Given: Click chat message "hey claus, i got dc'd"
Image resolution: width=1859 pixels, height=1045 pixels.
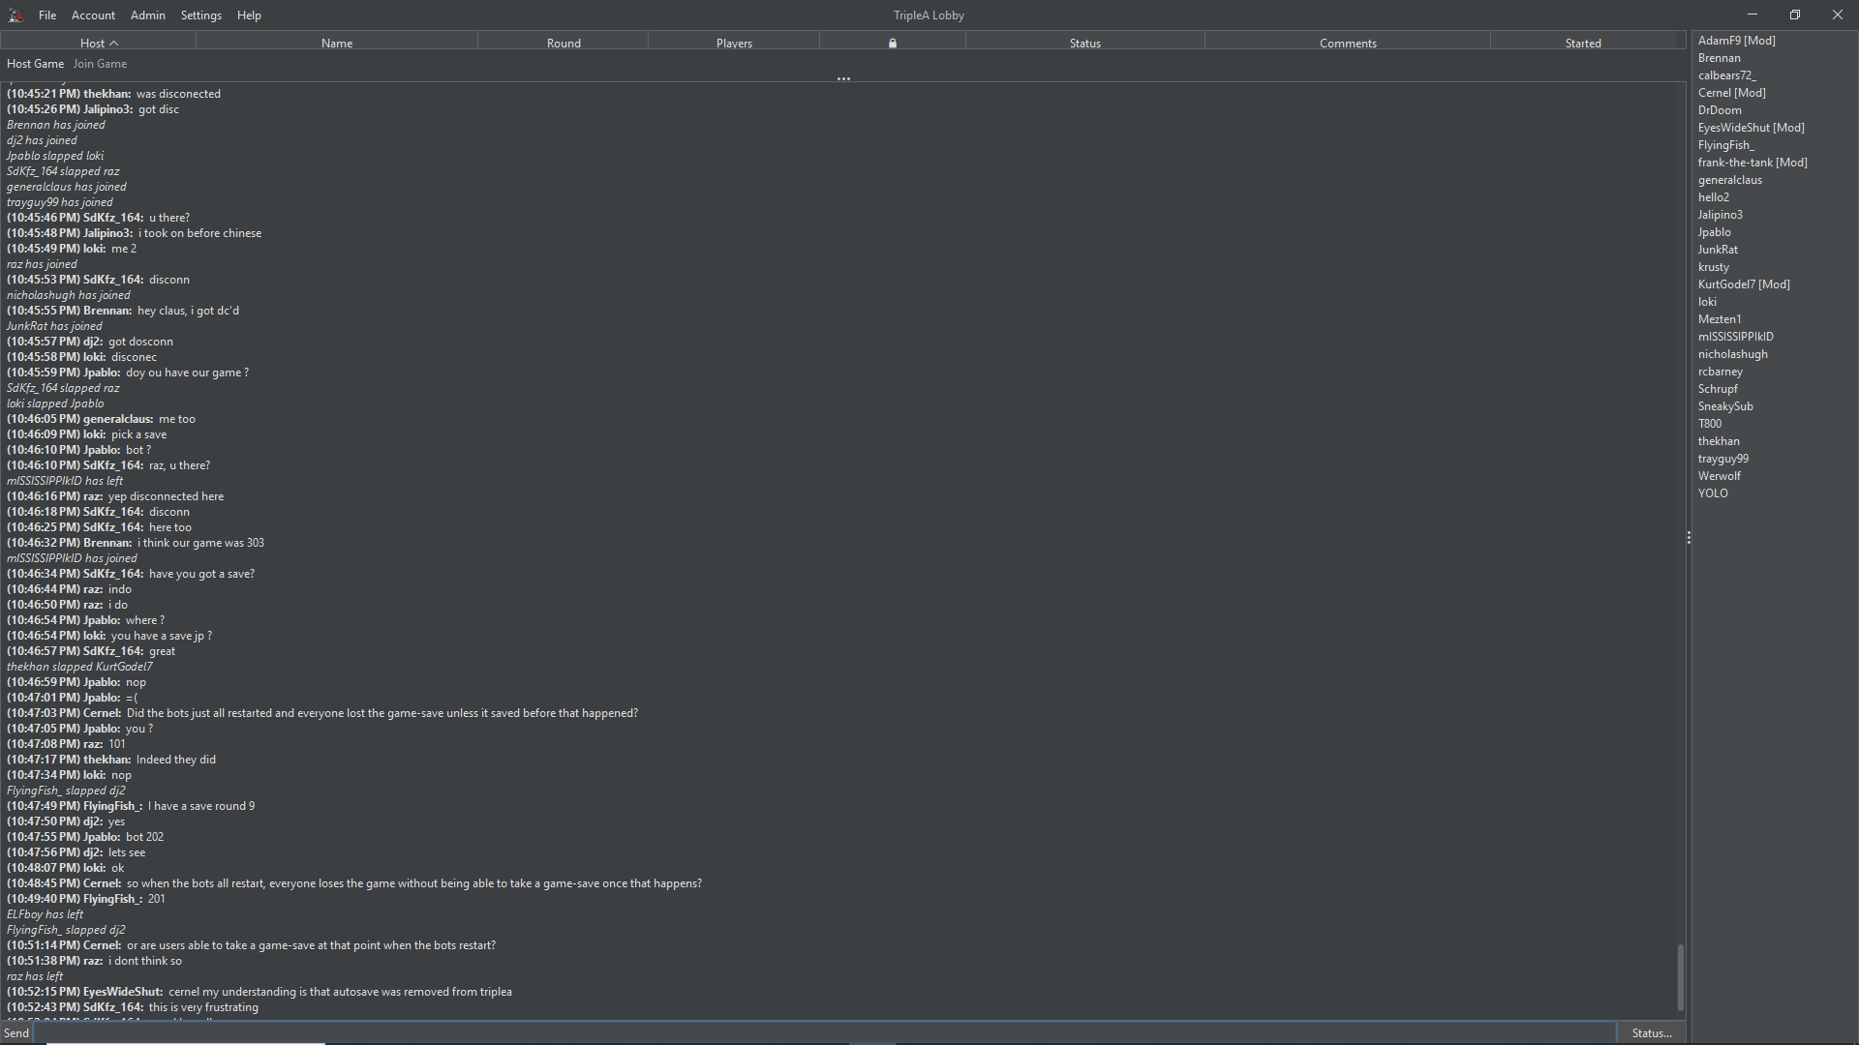Looking at the screenshot, I should (188, 311).
